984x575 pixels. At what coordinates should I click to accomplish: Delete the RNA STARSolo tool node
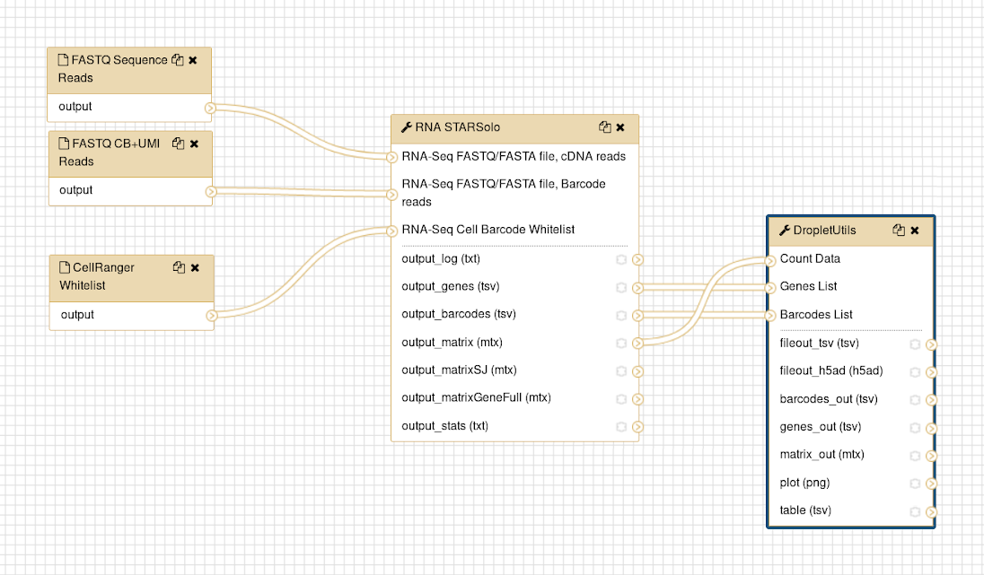pos(620,127)
